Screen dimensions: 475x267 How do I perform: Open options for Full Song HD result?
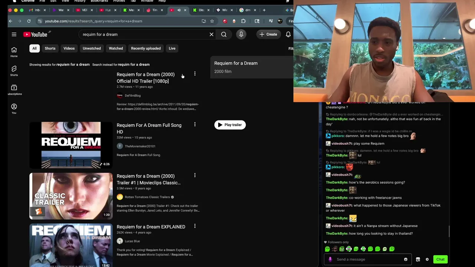pos(195,125)
